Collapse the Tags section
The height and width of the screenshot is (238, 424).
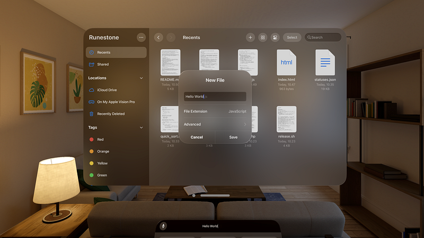(x=141, y=127)
